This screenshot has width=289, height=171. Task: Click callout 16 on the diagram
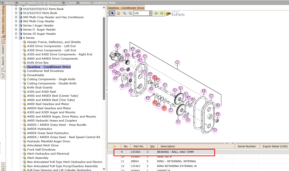pyautogui.click(x=138, y=52)
